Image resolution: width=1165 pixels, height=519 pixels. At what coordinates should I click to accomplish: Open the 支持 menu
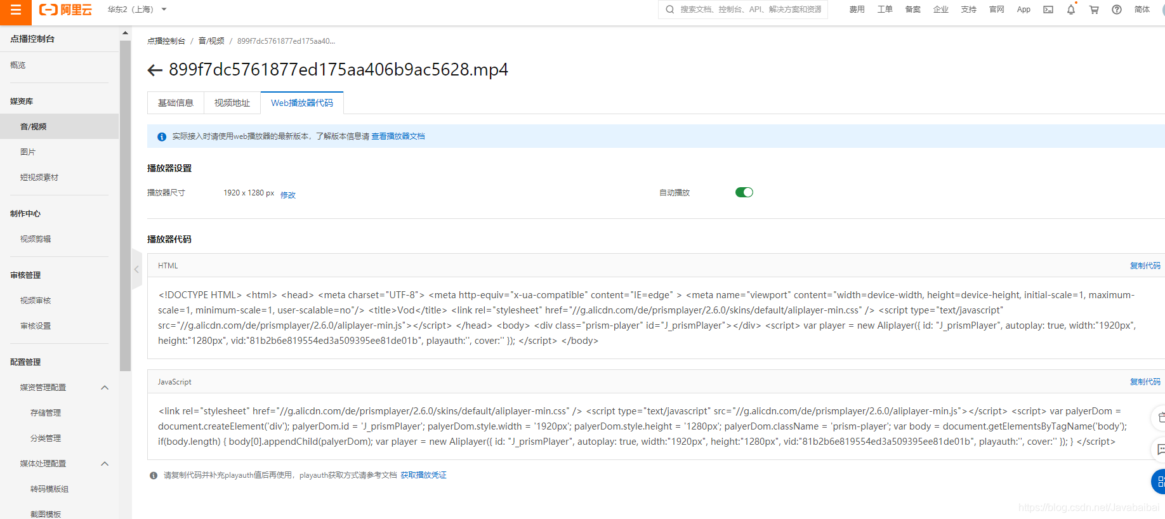point(969,10)
